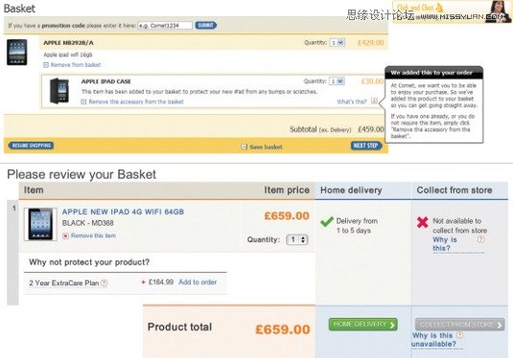Click the green Home Delivery button

coord(362,324)
